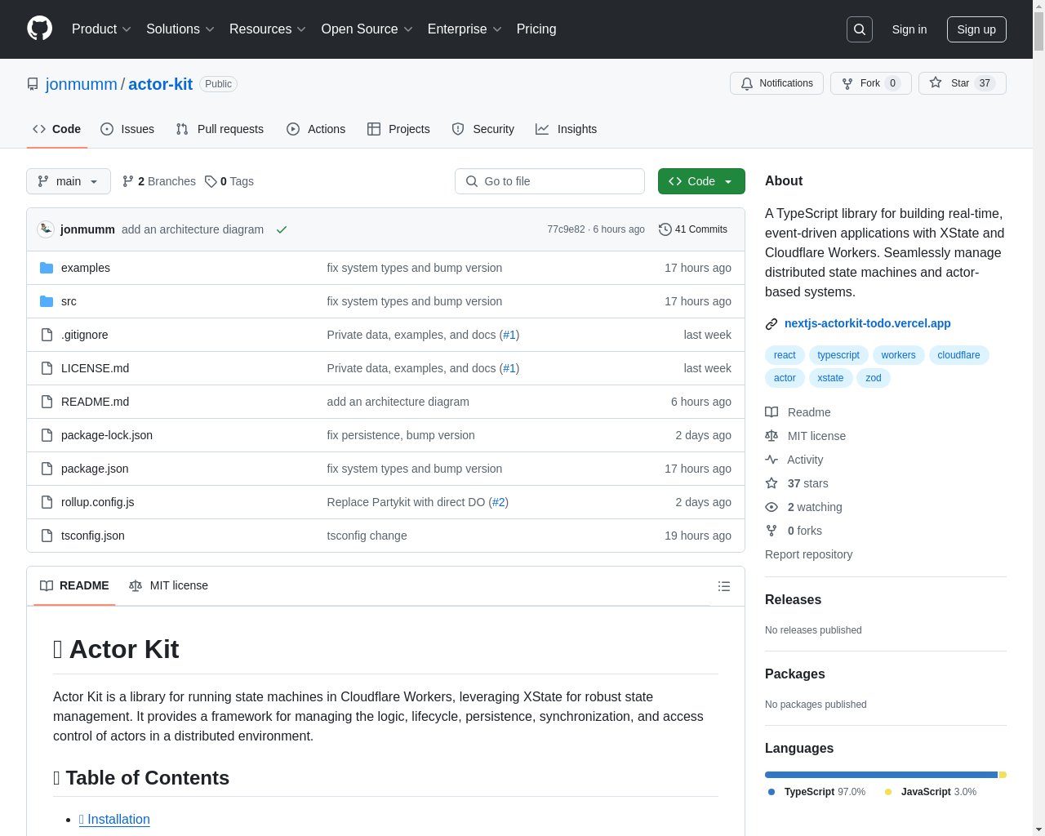Switch to the Projects tab

coord(398,129)
